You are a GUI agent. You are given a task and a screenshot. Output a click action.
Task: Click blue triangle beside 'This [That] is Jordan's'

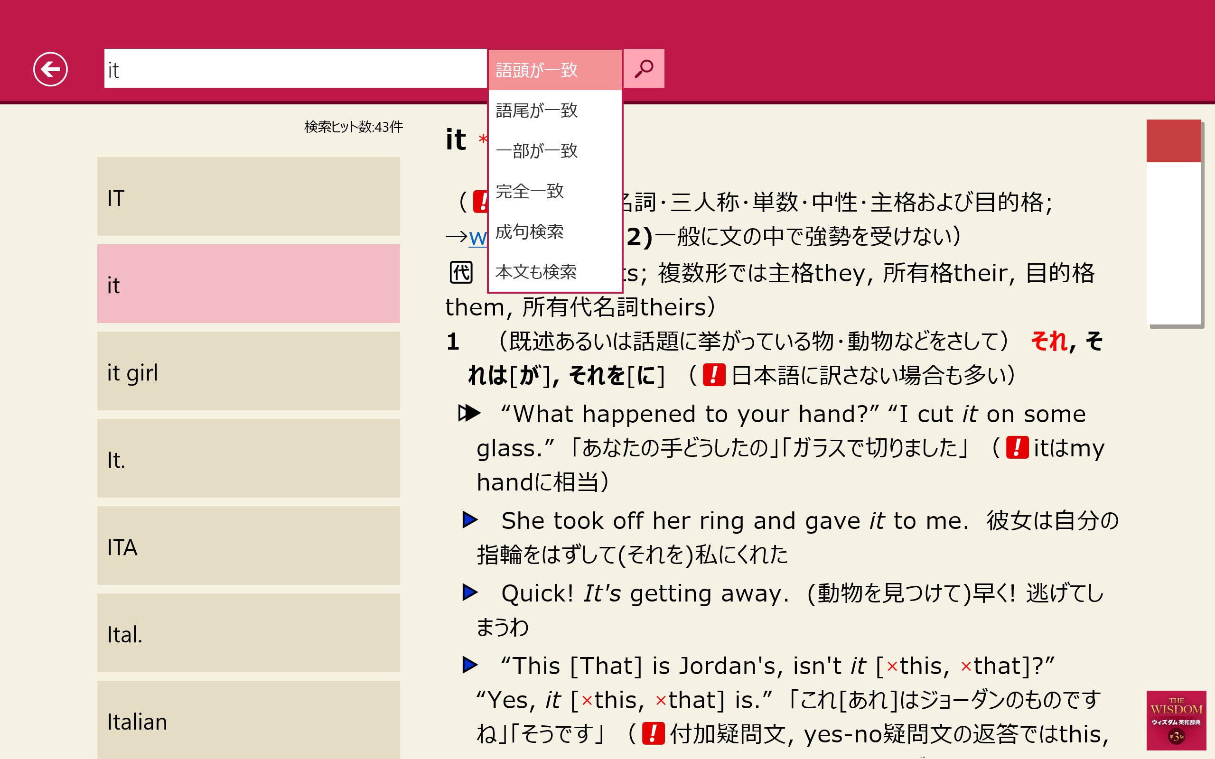click(x=469, y=665)
